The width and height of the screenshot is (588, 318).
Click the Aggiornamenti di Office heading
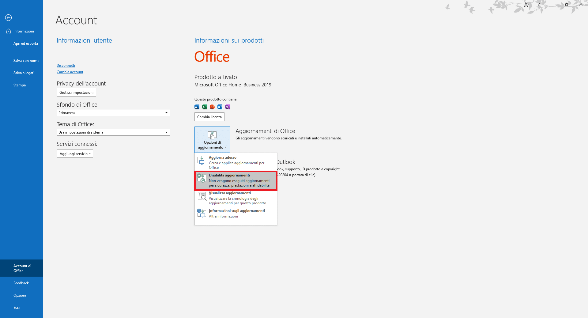coord(265,131)
